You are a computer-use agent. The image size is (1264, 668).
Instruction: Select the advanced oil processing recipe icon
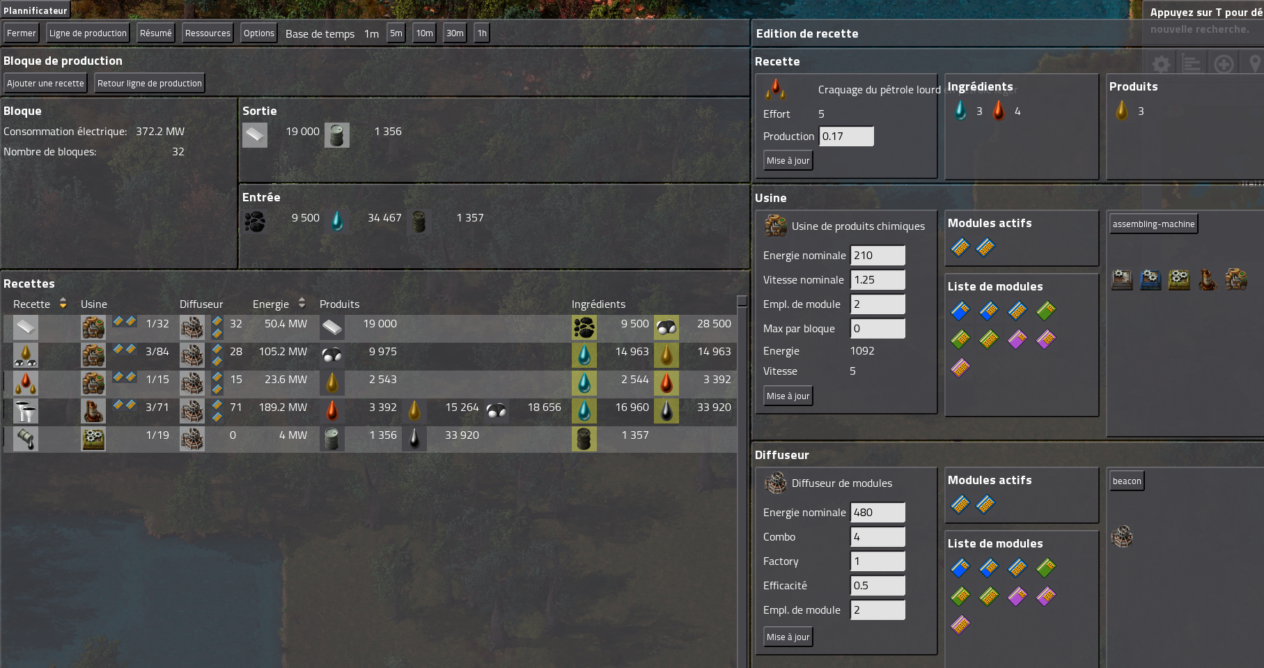pyautogui.click(x=26, y=411)
